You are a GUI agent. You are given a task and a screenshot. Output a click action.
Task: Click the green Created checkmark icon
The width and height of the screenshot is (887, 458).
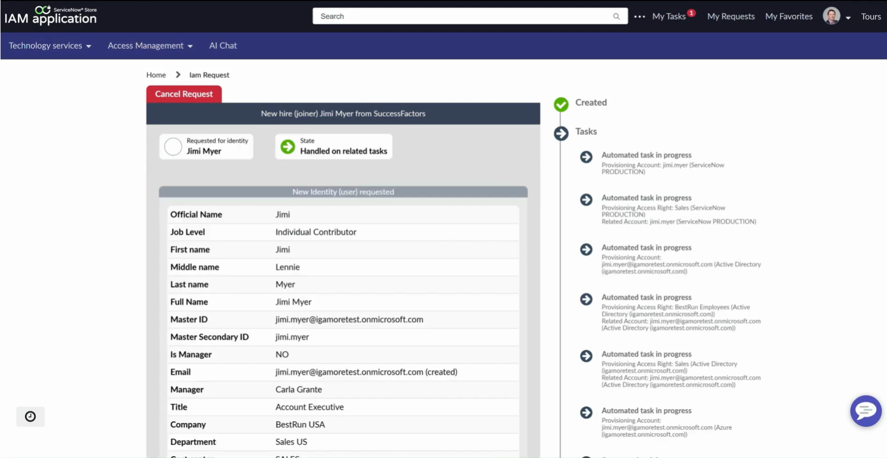561,104
